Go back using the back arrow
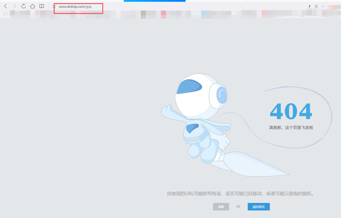 click(x=6, y=6)
